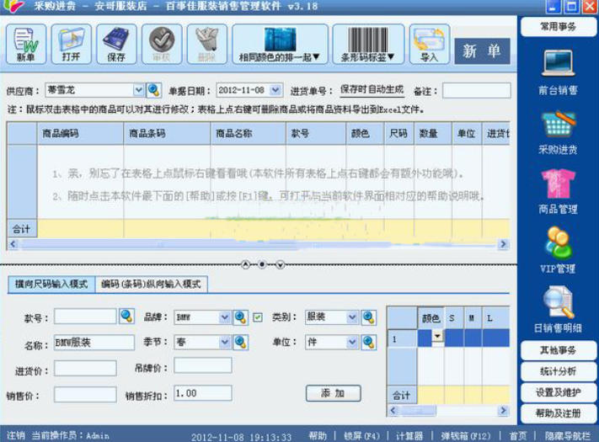This screenshot has width=599, height=442.
Task: Click the 款号 style number input field
Action: 85,317
